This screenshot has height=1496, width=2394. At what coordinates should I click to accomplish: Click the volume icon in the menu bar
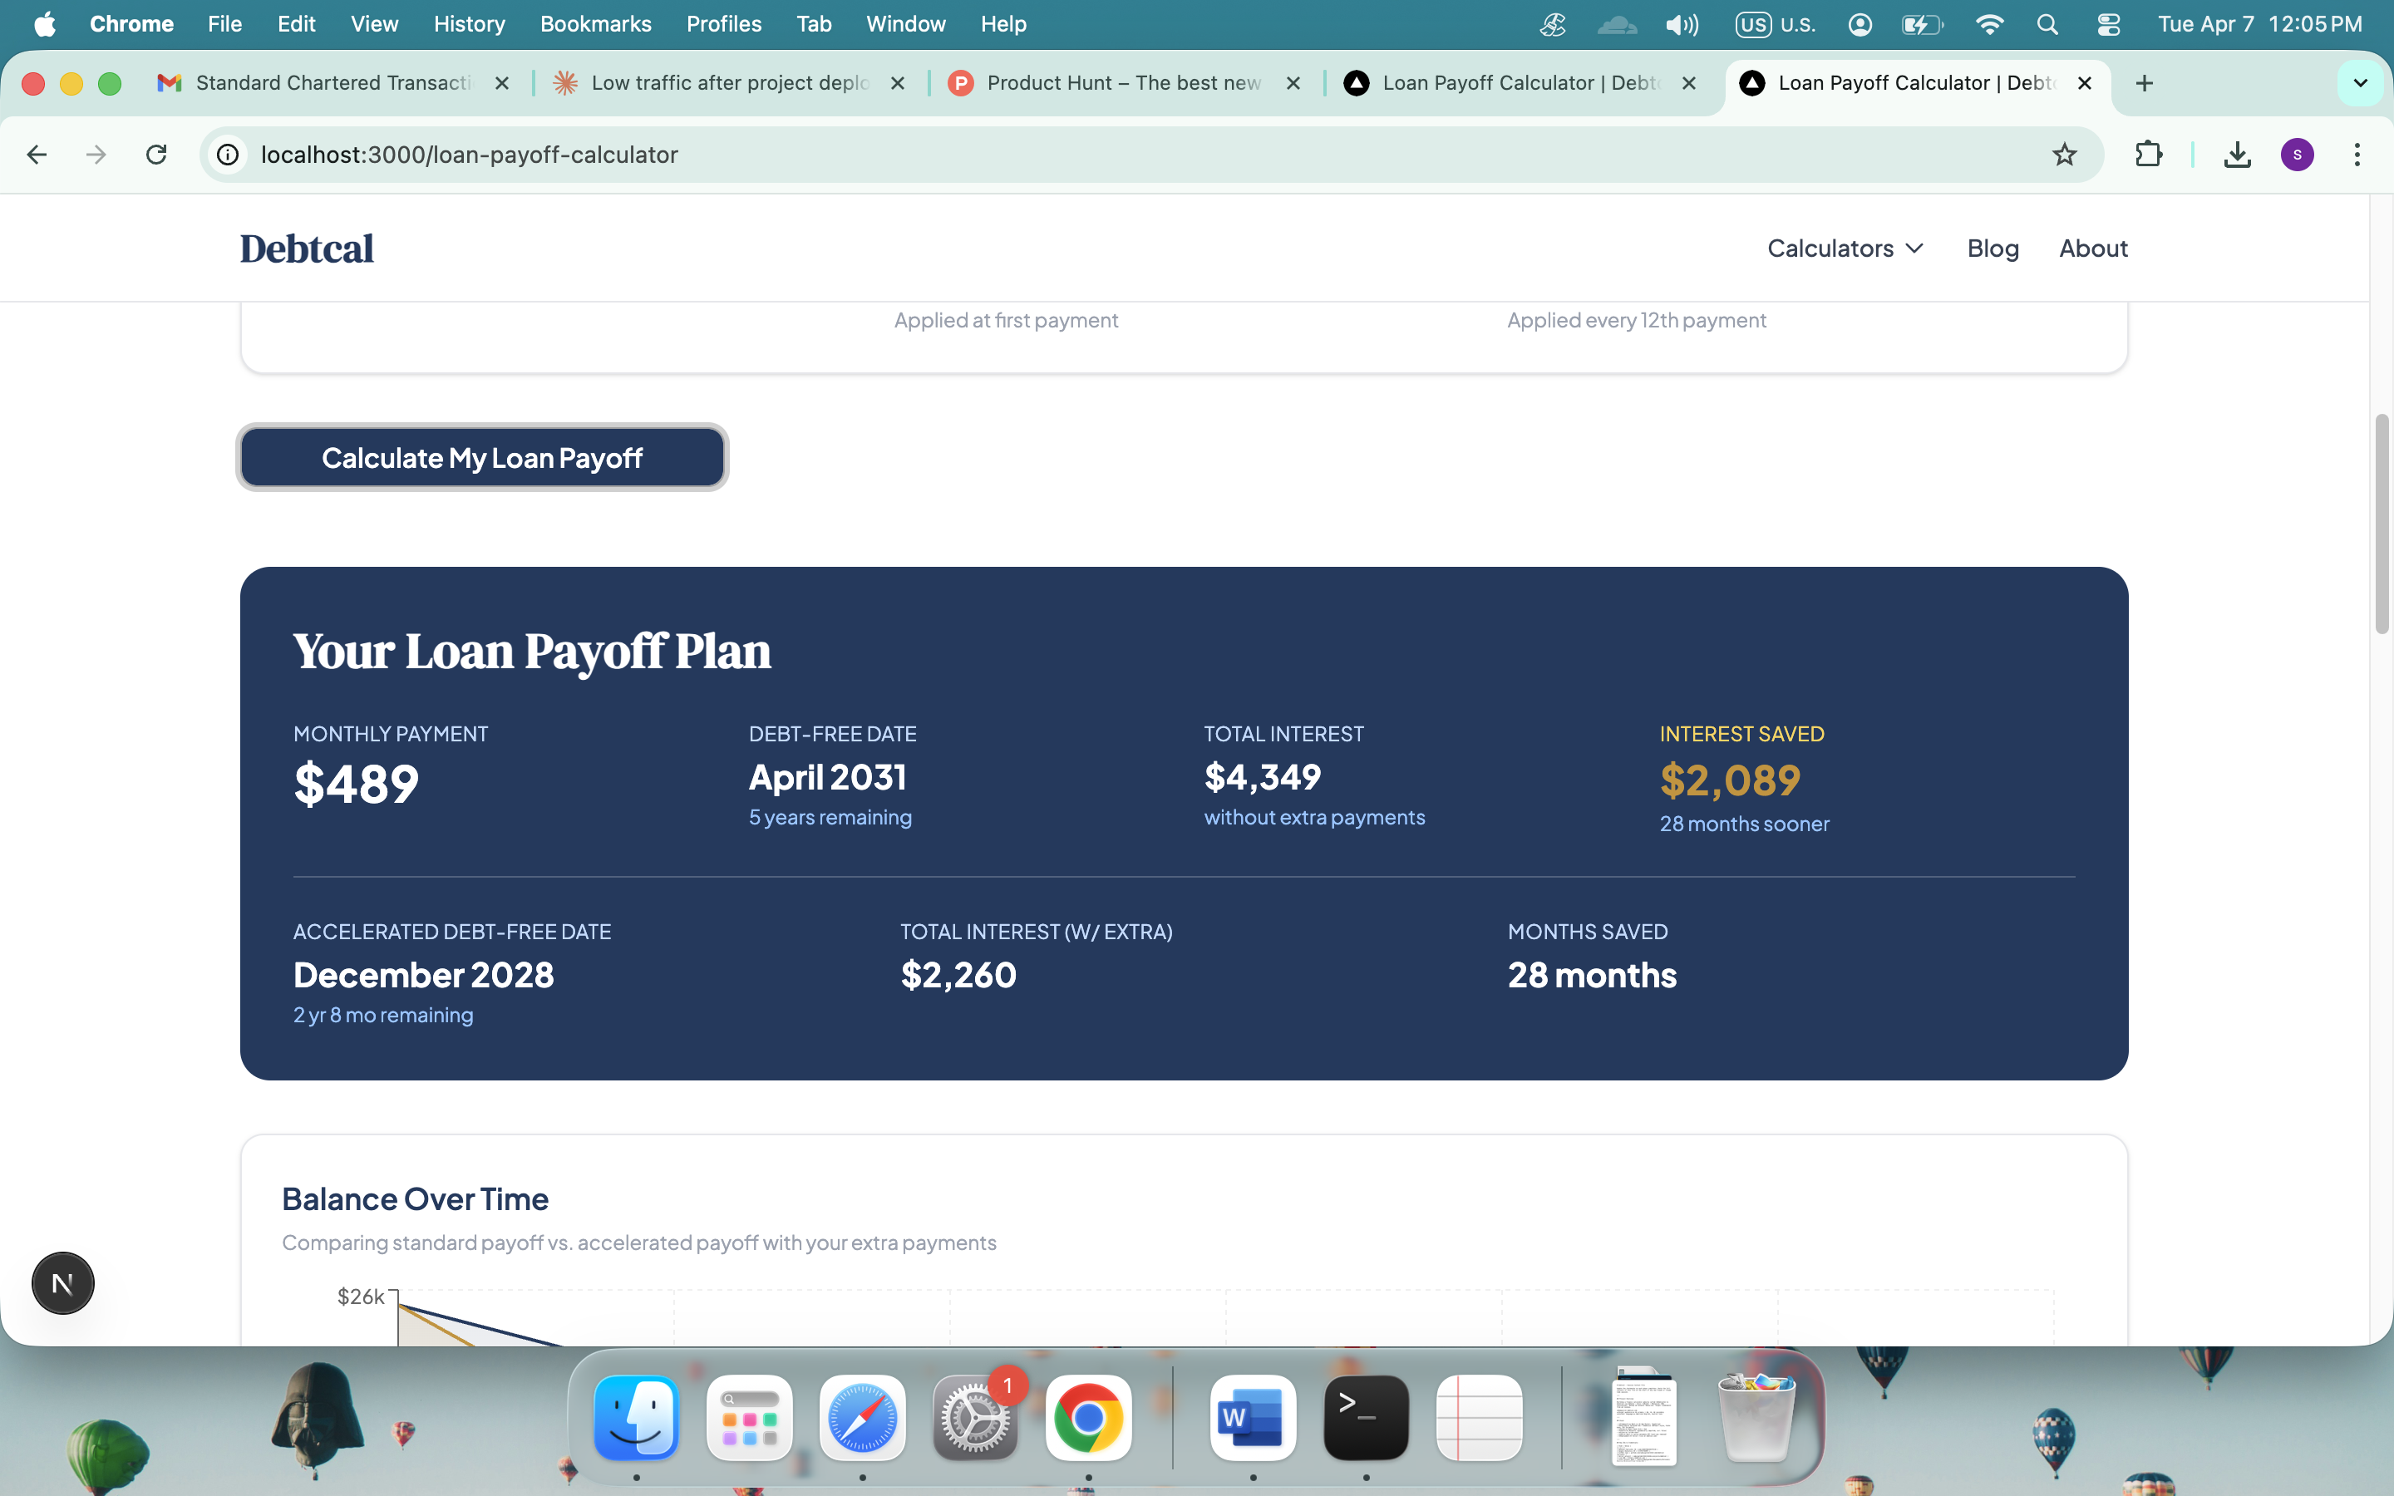tap(1682, 24)
